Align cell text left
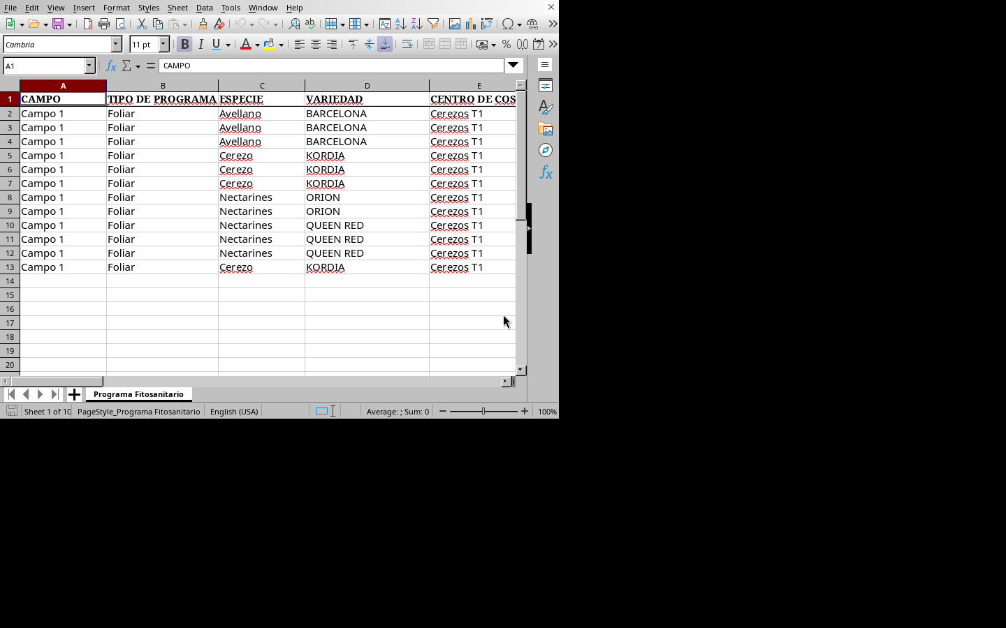 coord(299,44)
